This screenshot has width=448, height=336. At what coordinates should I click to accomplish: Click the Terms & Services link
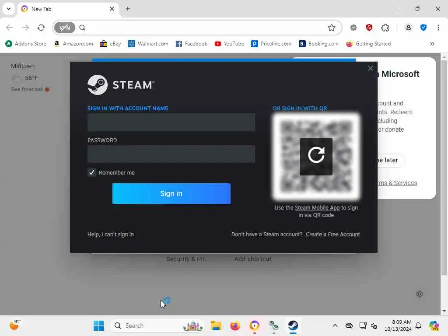point(397,183)
